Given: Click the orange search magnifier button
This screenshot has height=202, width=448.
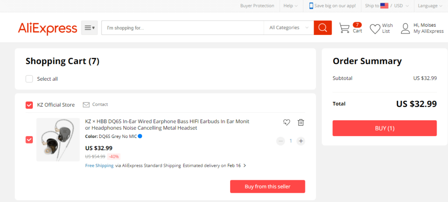Looking at the screenshot, I should pyautogui.click(x=322, y=27).
